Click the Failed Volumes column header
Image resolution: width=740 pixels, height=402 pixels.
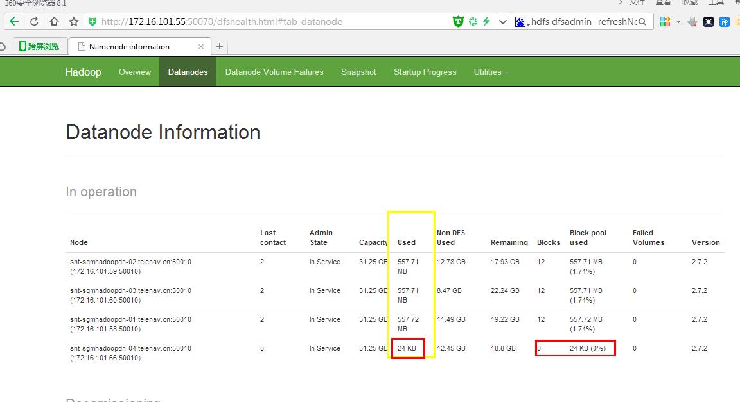coord(648,237)
